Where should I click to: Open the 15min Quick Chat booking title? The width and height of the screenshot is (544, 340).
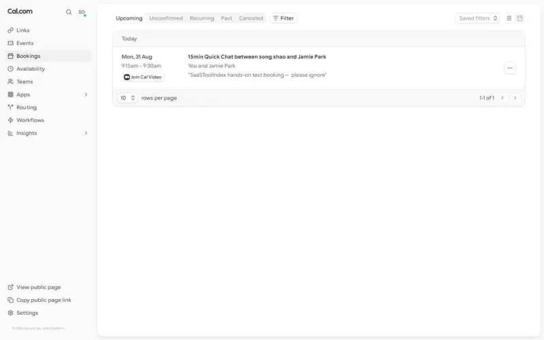tap(257, 56)
